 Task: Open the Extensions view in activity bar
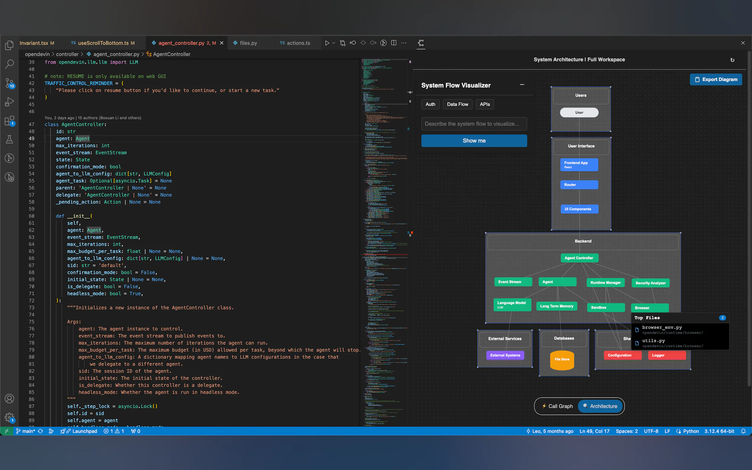pyautogui.click(x=9, y=121)
